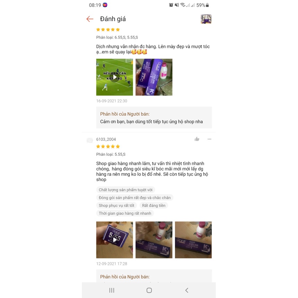
Task: Open the purple hair color boxes photo
Action: [154, 77]
